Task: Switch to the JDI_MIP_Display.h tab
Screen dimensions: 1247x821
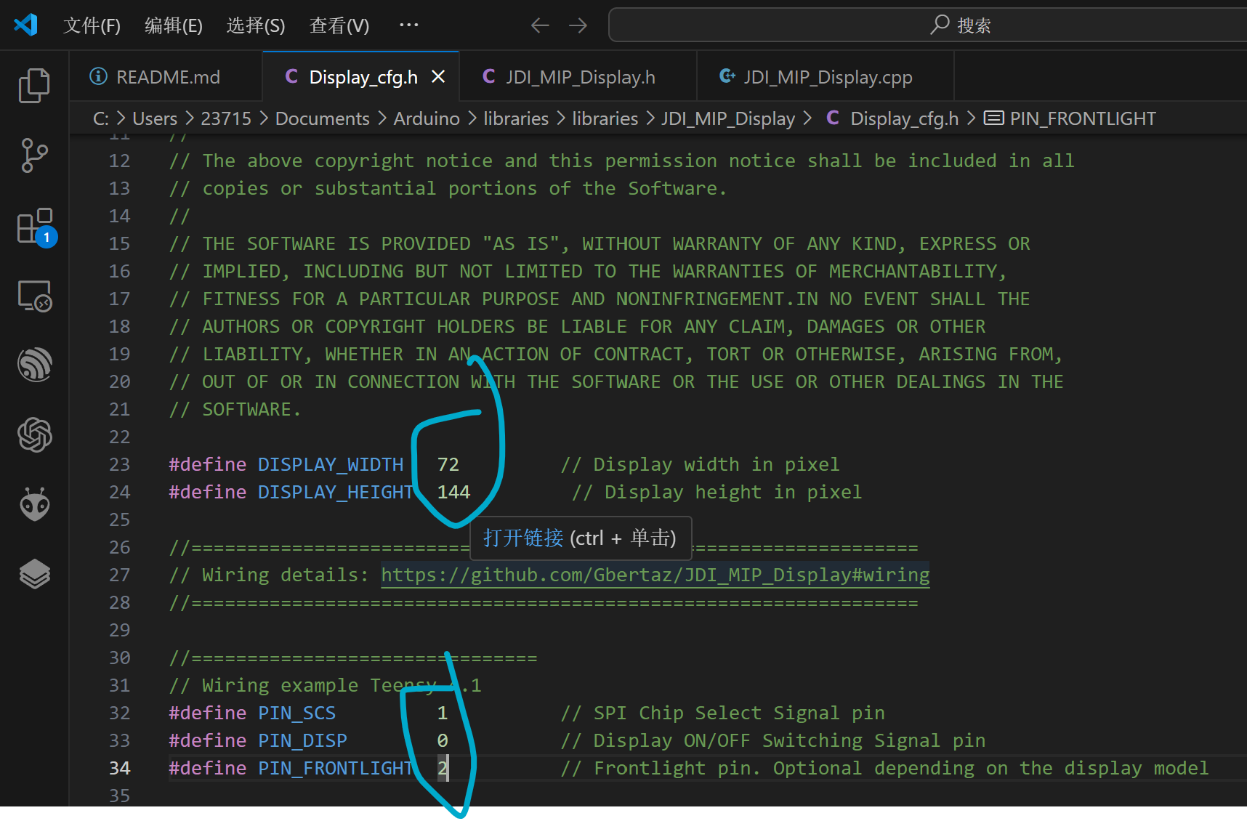Action: pos(578,76)
